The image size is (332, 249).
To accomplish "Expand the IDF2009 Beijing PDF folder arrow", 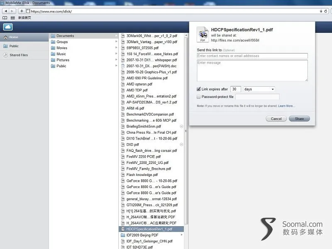I will click(182, 235).
